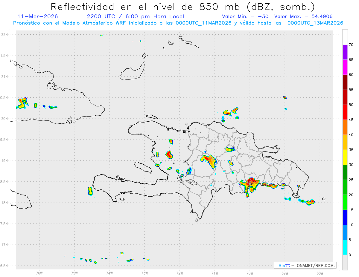Click the purple 65-70 dBZ color band
This screenshot has height=277, width=359.
click(345, 52)
